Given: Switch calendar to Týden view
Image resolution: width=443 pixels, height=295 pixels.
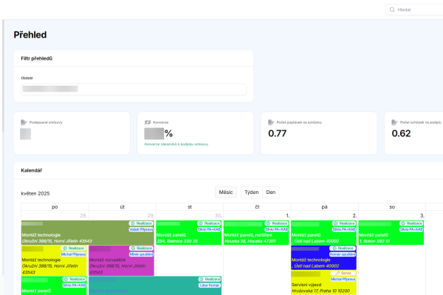Looking at the screenshot, I should click(252, 192).
